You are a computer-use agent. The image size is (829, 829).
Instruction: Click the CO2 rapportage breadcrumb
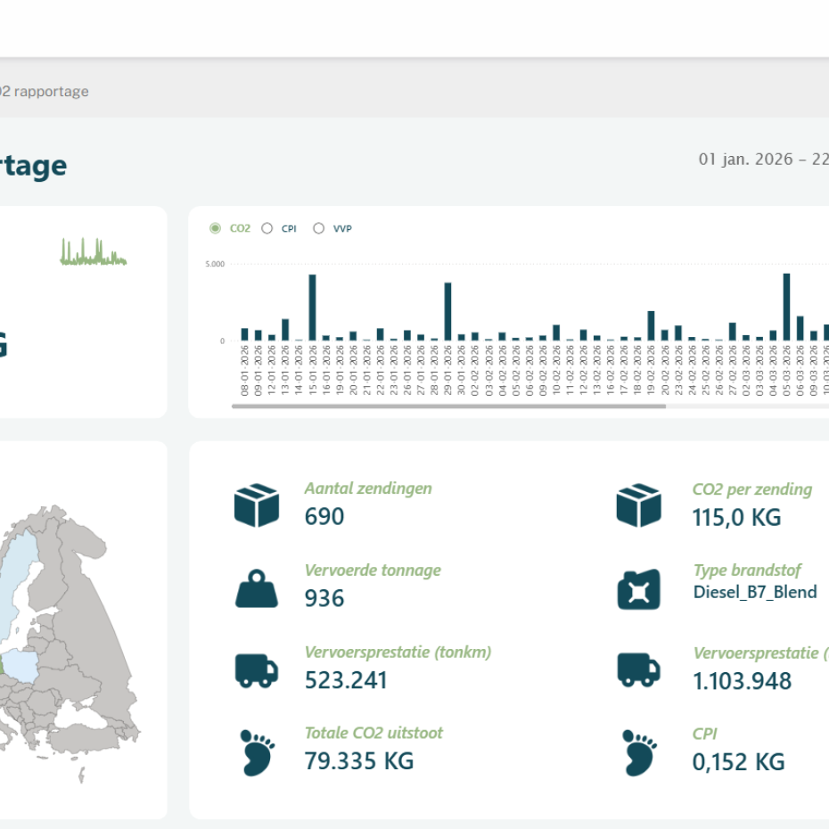point(45,92)
